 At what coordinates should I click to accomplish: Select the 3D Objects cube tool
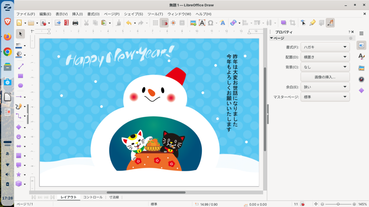click(x=19, y=184)
